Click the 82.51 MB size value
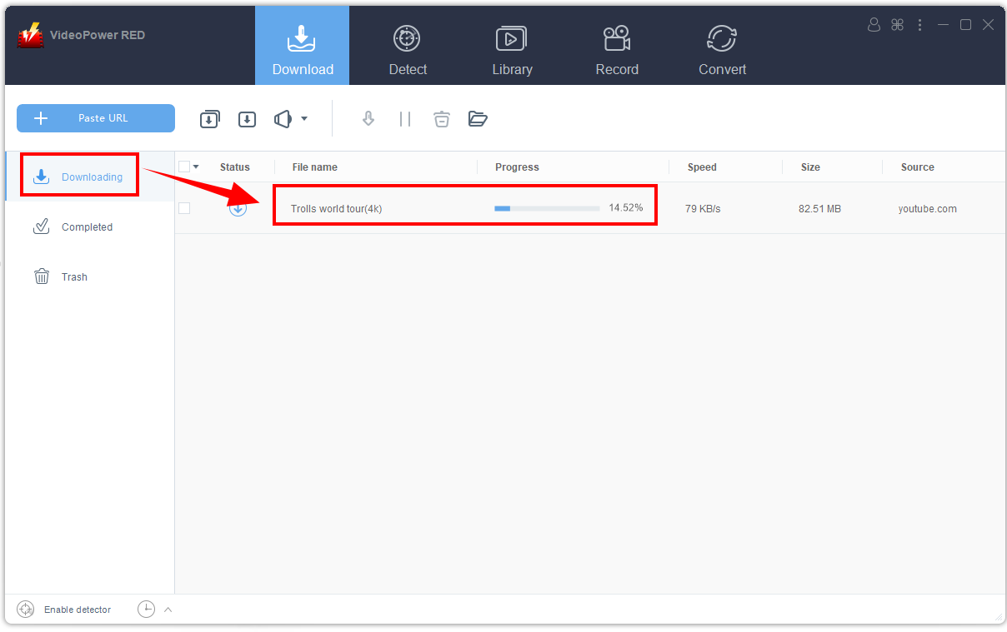The image size is (1007, 632). (x=819, y=209)
